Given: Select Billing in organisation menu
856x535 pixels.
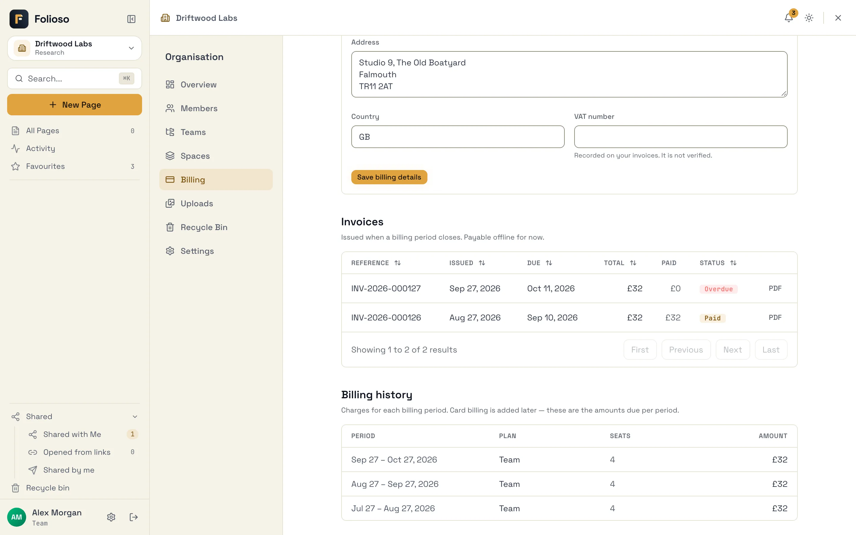Looking at the screenshot, I should tap(216, 180).
